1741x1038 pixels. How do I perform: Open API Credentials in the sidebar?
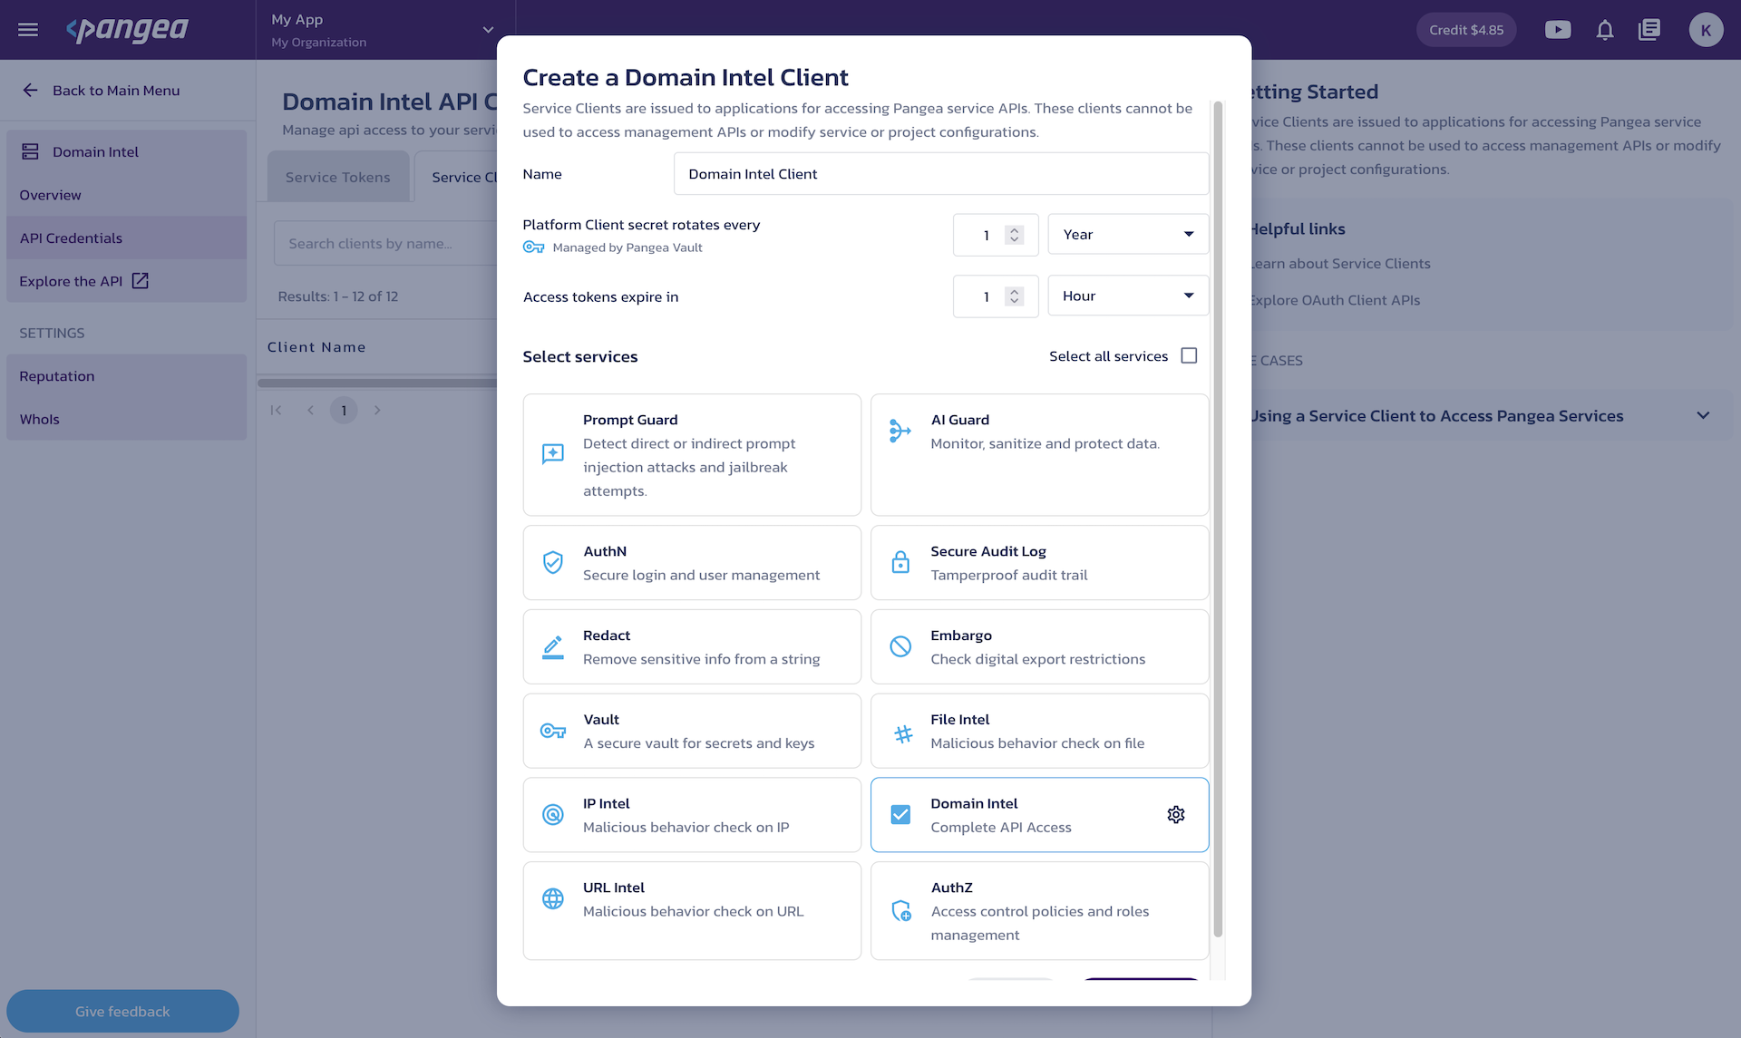[126, 238]
